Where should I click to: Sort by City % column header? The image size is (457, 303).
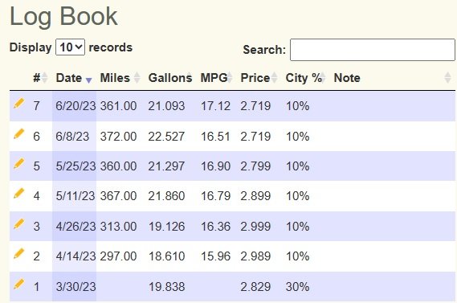click(x=305, y=78)
